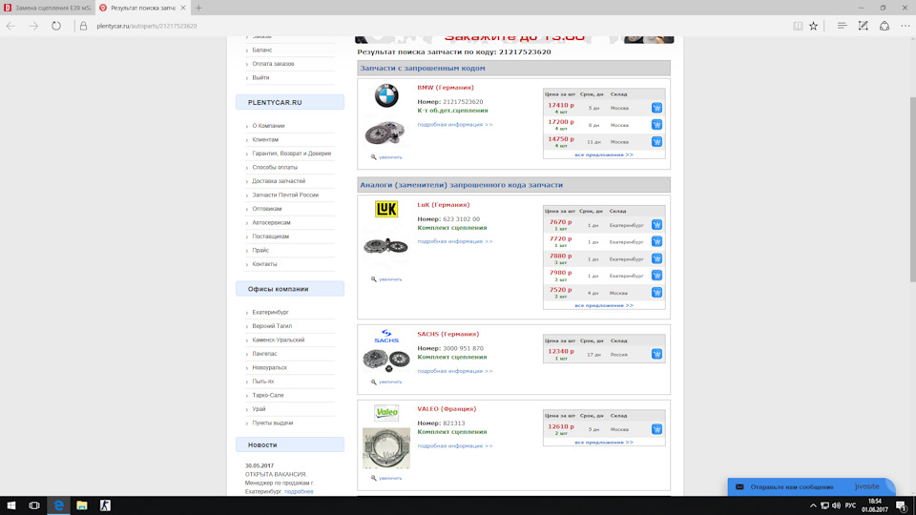Open the browser Hub menu

point(842,26)
